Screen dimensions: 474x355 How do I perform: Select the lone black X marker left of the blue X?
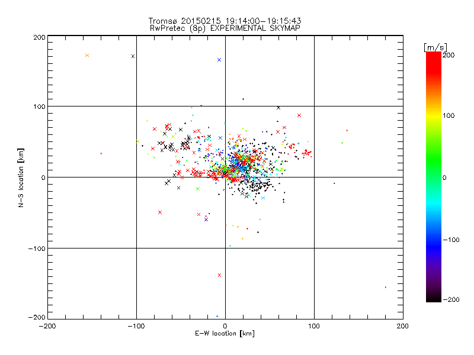133,56
